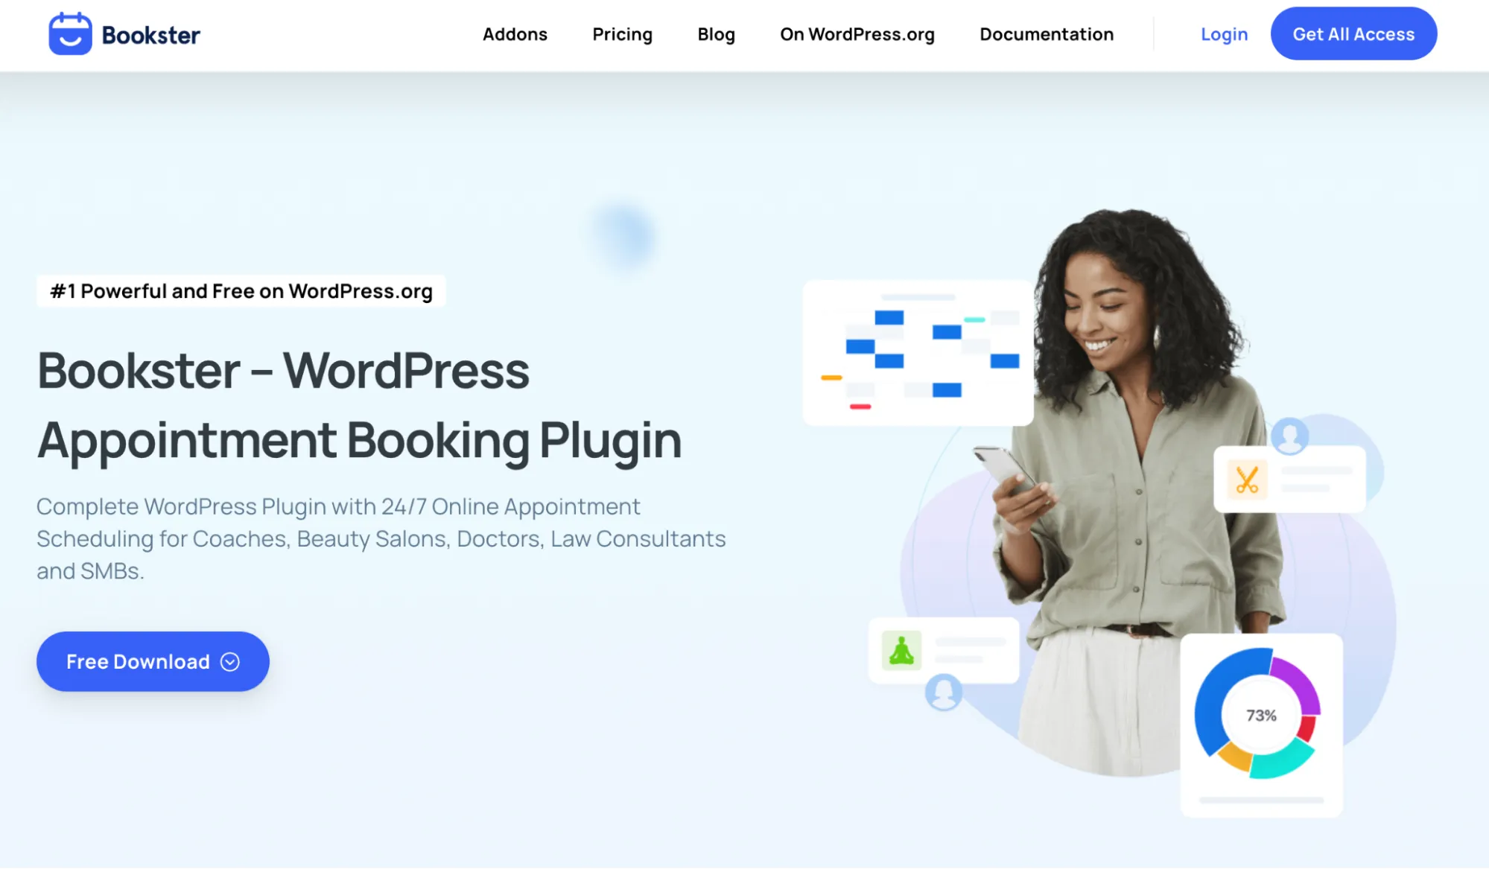
Task: Click the Login link
Action: pos(1224,34)
